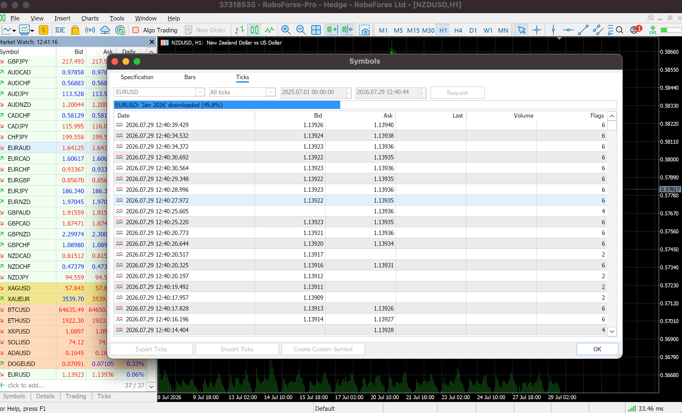Viewport: 682px width, 413px height.
Task: Click the New Order button
Action: 205,30
